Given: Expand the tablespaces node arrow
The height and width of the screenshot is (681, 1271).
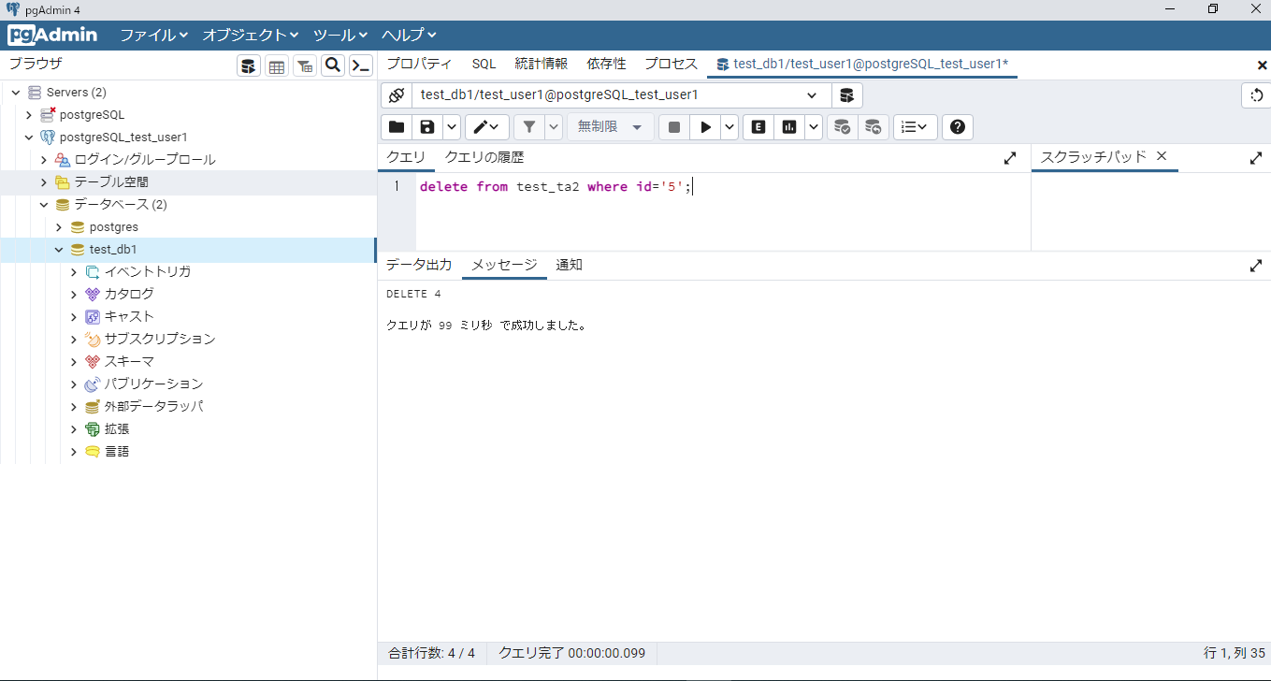Looking at the screenshot, I should [x=44, y=182].
